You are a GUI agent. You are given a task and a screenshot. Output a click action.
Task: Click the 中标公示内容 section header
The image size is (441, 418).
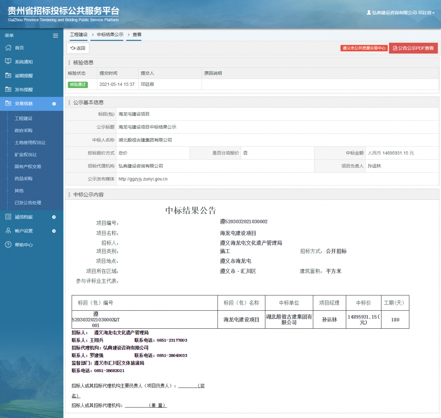coord(88,195)
